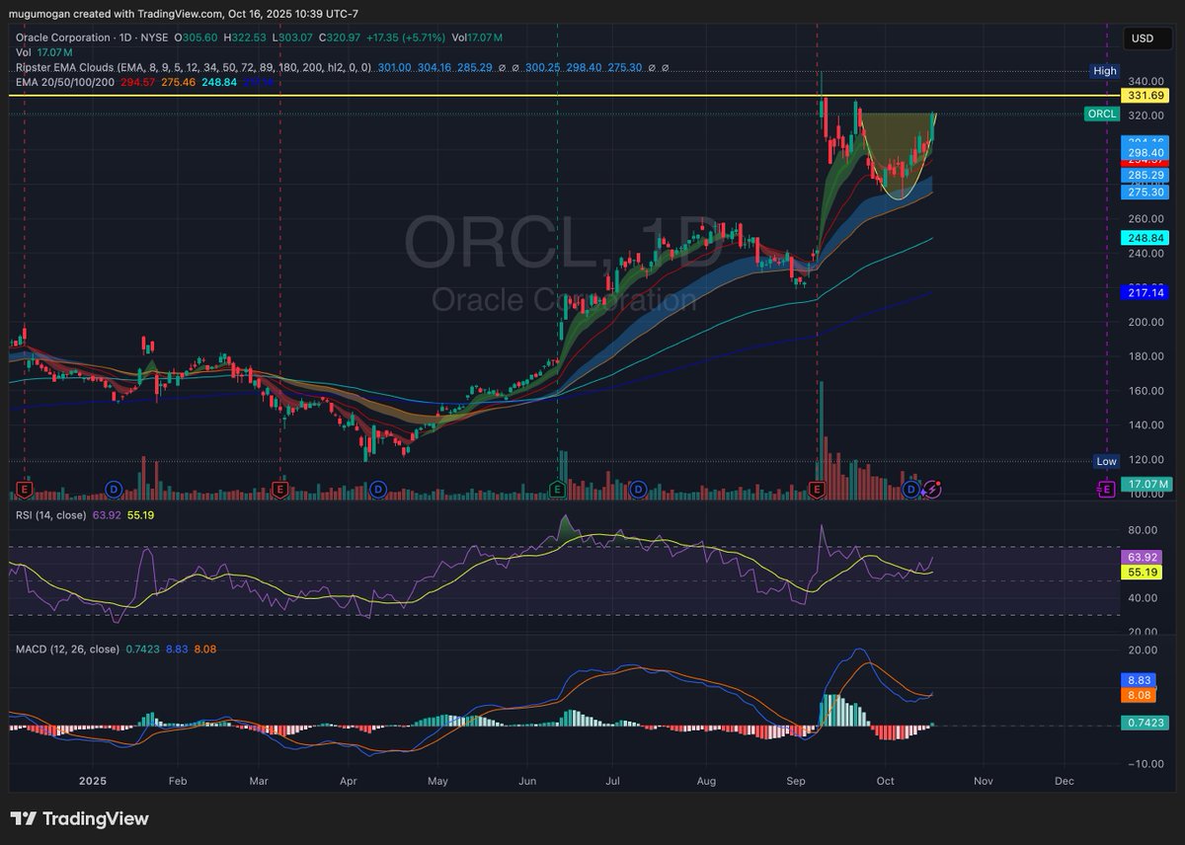The image size is (1185, 845).
Task: Click the purple upcoming earnings marker in December
Action: pyautogui.click(x=1105, y=489)
